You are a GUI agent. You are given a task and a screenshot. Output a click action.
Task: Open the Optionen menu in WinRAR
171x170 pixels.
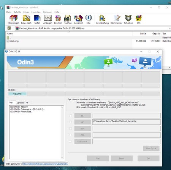(47, 12)
